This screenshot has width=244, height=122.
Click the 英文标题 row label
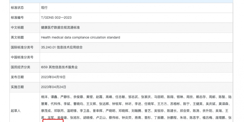click(17, 37)
